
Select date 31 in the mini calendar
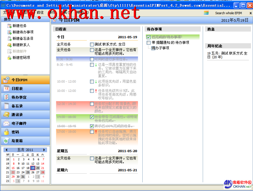pos(23,177)
